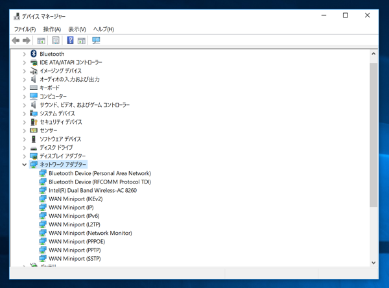This screenshot has height=288, width=389.
Task: Select WAN Miniport (IKEv2)
Action: (76, 199)
